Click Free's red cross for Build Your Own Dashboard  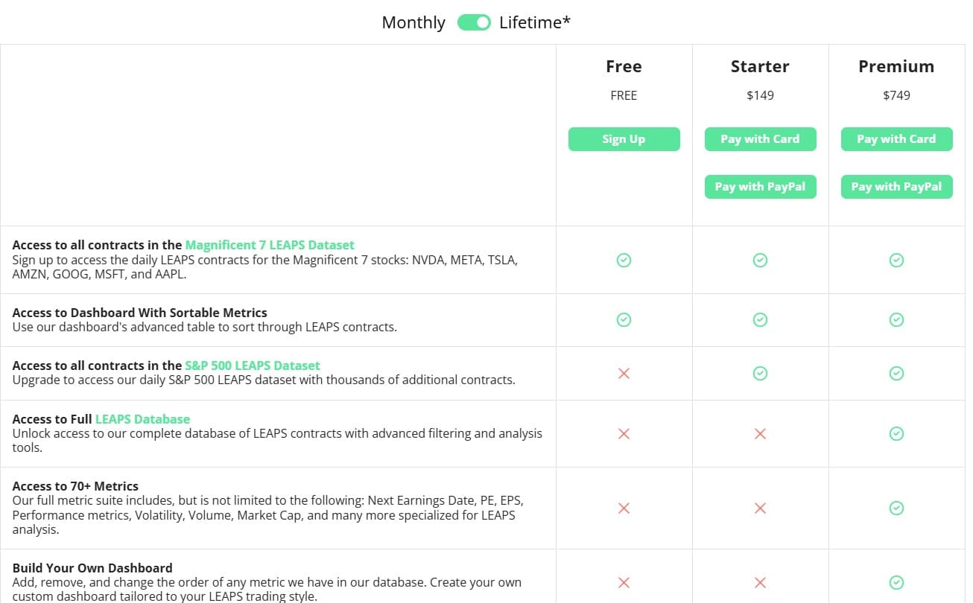pyautogui.click(x=624, y=583)
